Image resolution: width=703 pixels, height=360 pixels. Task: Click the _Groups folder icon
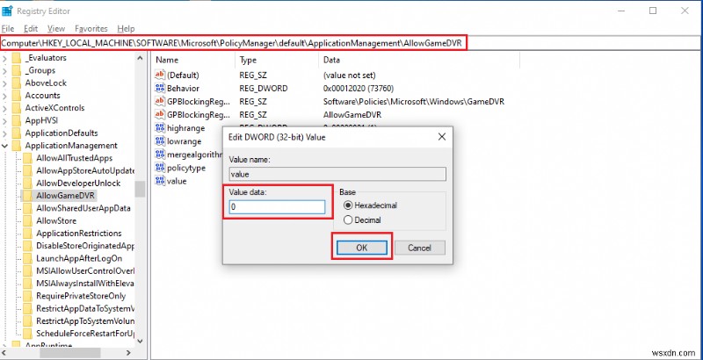click(17, 70)
